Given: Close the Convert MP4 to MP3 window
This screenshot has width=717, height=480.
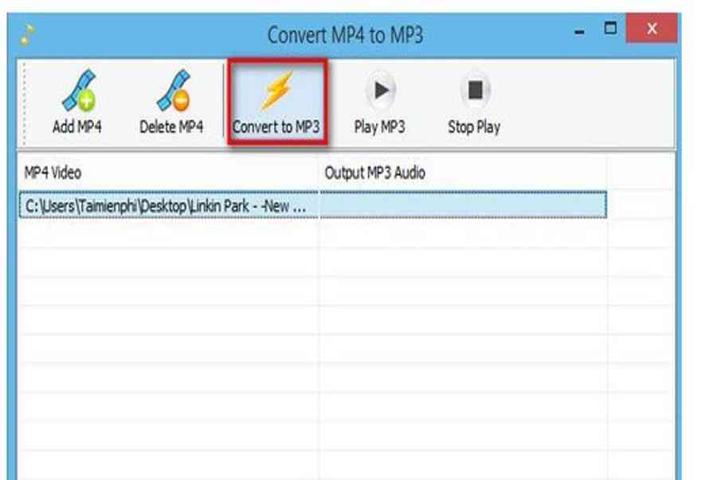Looking at the screenshot, I should click(x=652, y=29).
